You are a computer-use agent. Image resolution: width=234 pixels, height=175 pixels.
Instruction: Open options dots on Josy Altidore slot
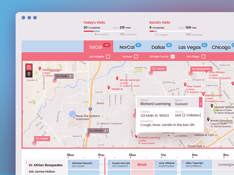click(156, 162)
